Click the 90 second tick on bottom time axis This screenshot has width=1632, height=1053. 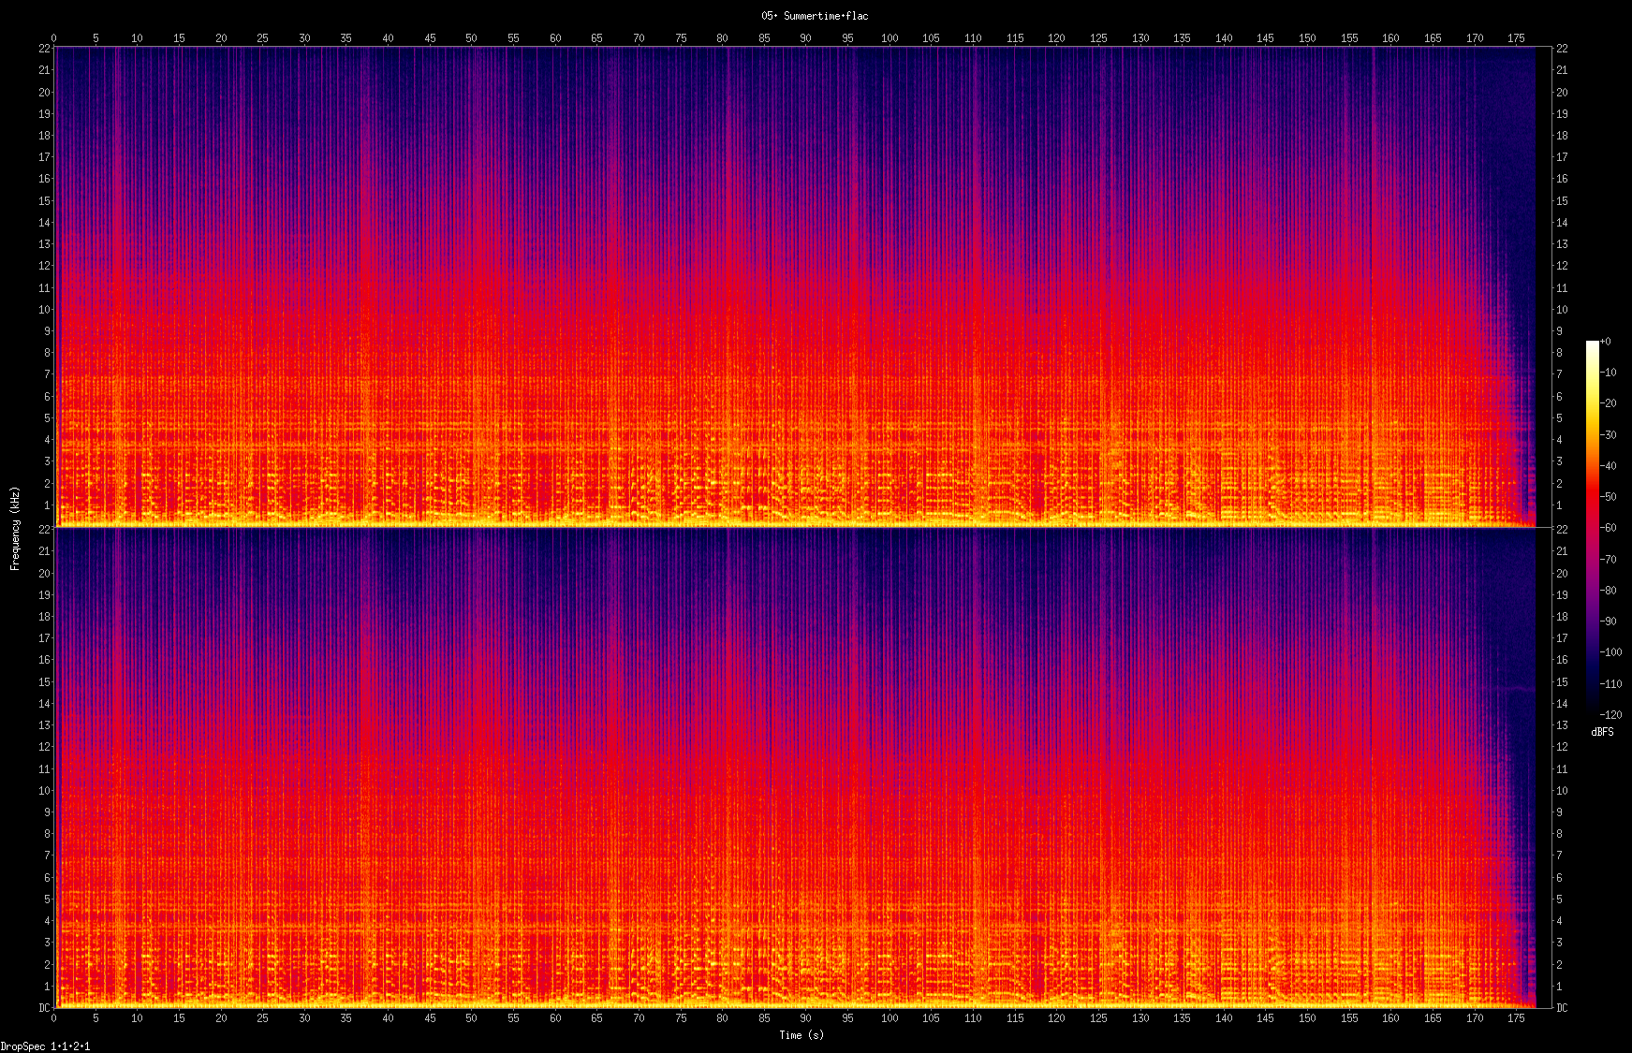[x=806, y=1018]
